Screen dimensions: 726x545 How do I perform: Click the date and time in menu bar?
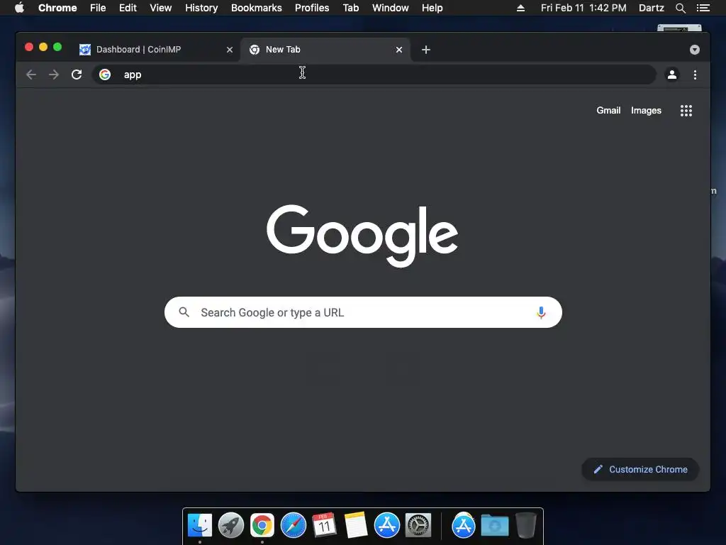(x=583, y=8)
